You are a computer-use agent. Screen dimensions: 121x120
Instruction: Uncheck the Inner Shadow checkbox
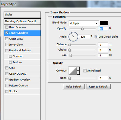7,33
